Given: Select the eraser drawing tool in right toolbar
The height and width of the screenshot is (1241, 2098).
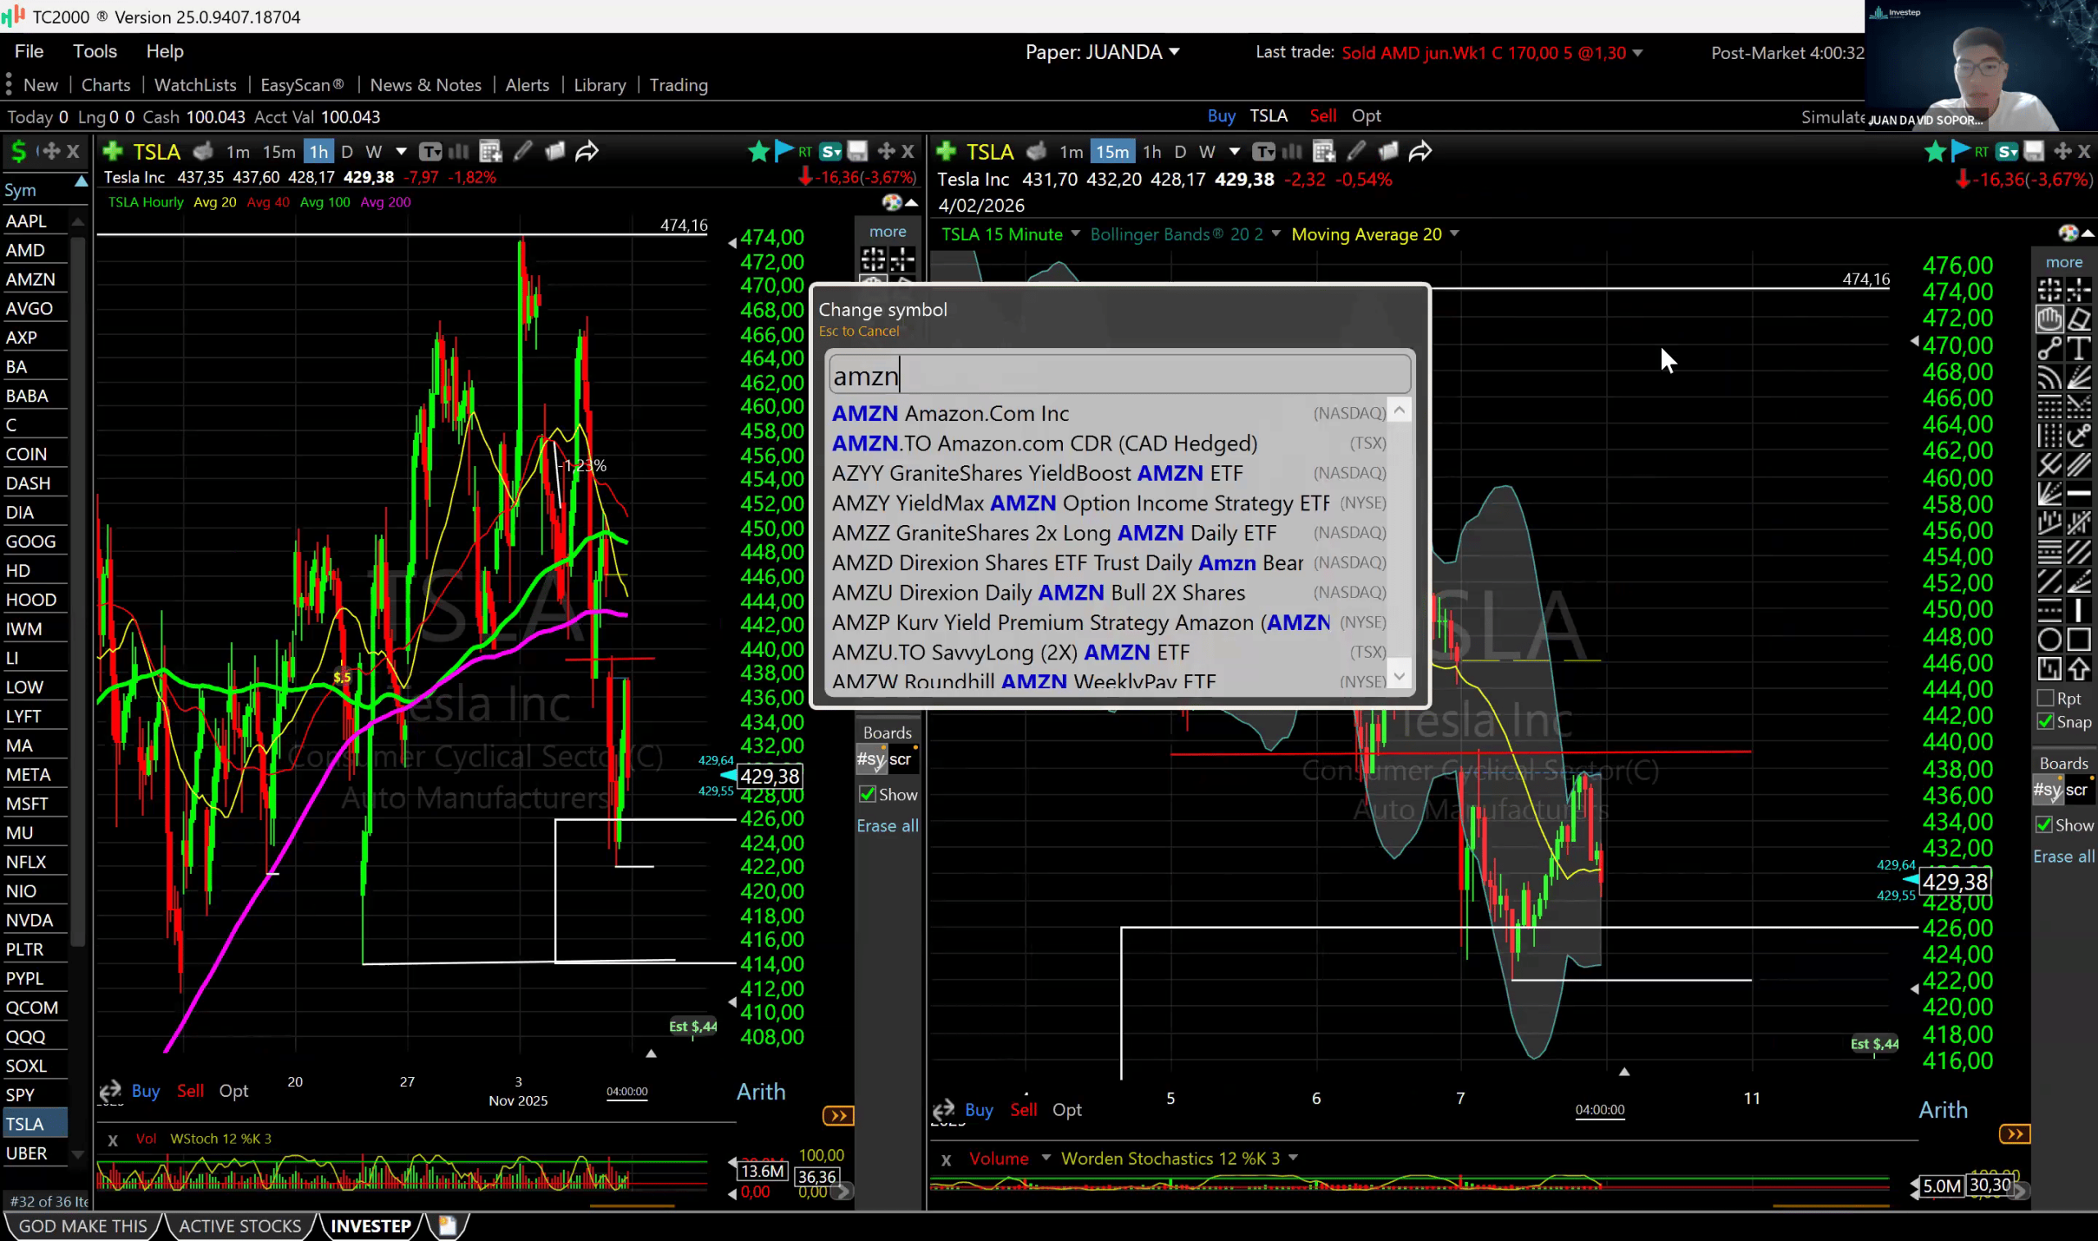Looking at the screenshot, I should coord(2079,319).
